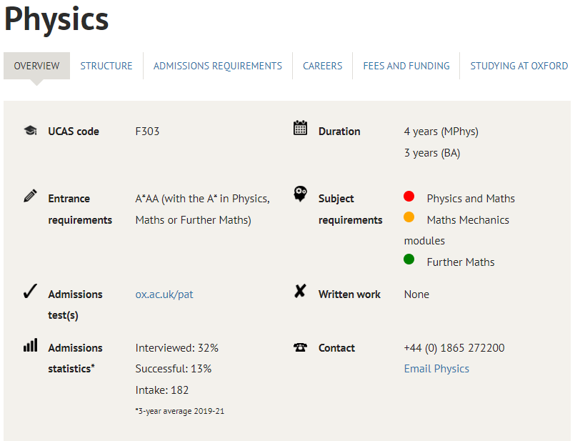Click the green dot for Further Maths
The width and height of the screenshot is (575, 441).
pos(409,259)
